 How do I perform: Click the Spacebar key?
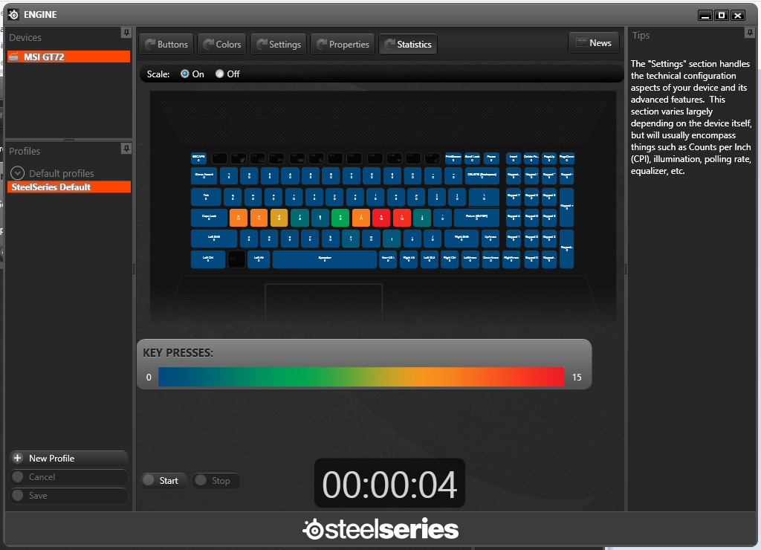pyautogui.click(x=325, y=259)
